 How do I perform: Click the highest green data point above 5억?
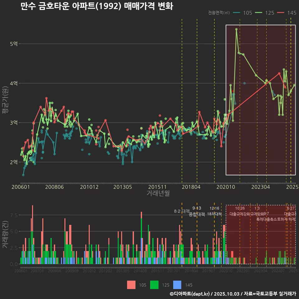click(x=236, y=29)
